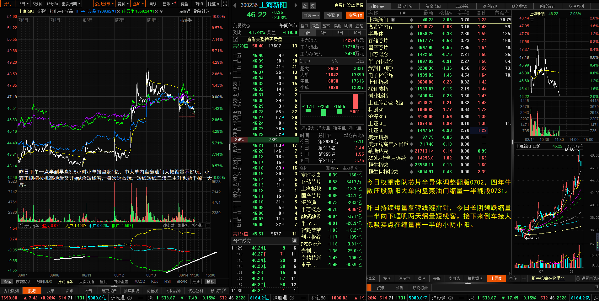Toggle 画线 drawing mode
Viewport: 599px width, 301px height.
click(153, 4)
